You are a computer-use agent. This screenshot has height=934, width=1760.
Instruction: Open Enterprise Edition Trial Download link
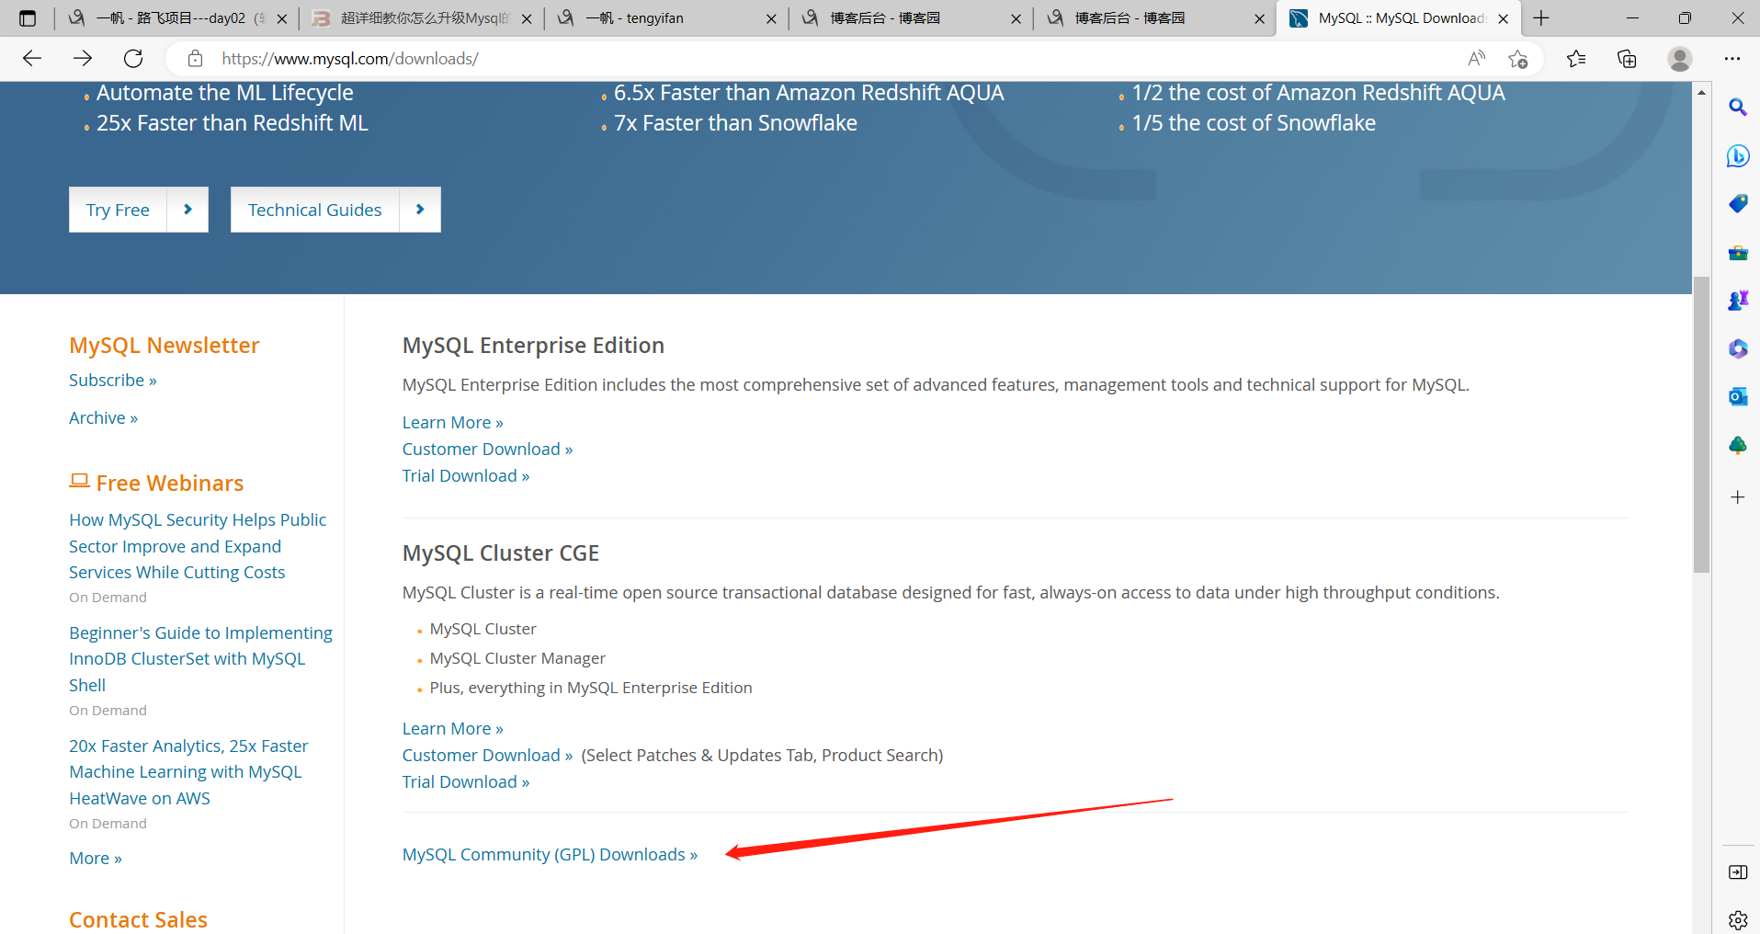pyautogui.click(x=466, y=476)
